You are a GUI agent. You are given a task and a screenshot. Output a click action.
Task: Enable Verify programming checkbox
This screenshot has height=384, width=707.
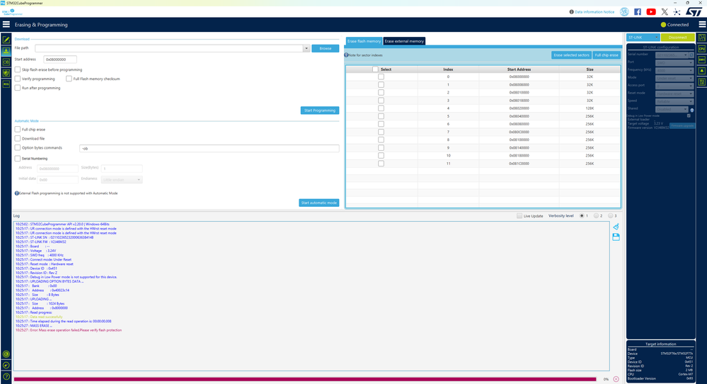(x=18, y=79)
